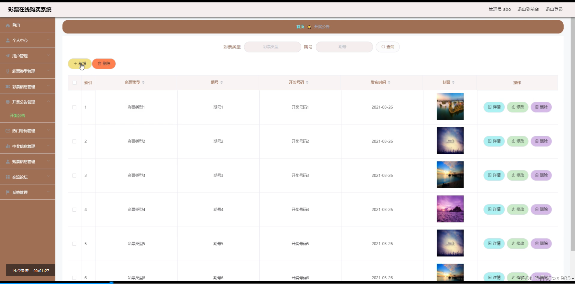Click the envelope icon beside 热门号码管理
Image resolution: width=575 pixels, height=284 pixels.
(x=8, y=131)
